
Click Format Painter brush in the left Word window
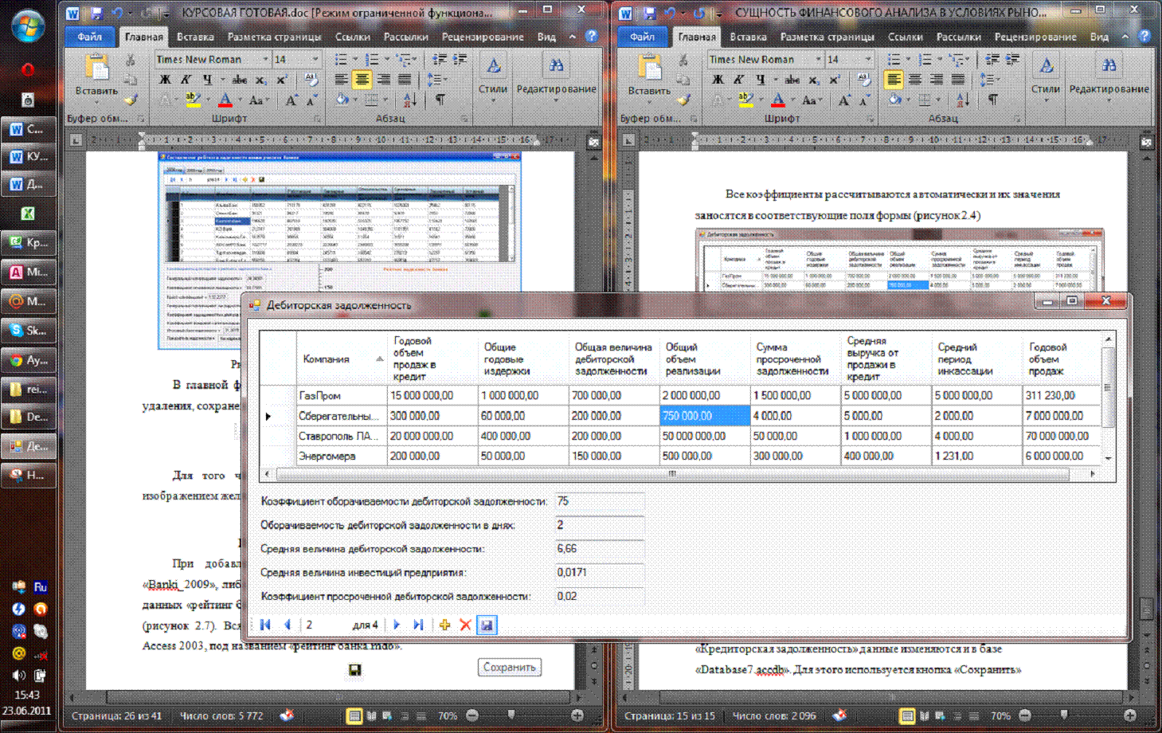click(131, 100)
